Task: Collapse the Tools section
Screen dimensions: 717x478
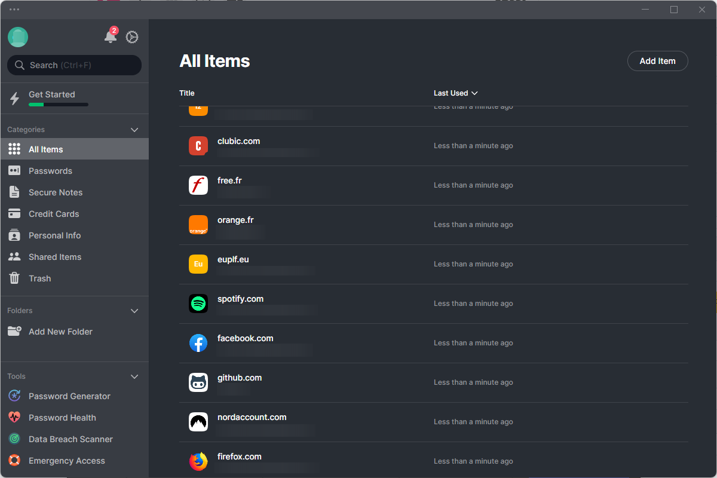Action: [x=134, y=376]
